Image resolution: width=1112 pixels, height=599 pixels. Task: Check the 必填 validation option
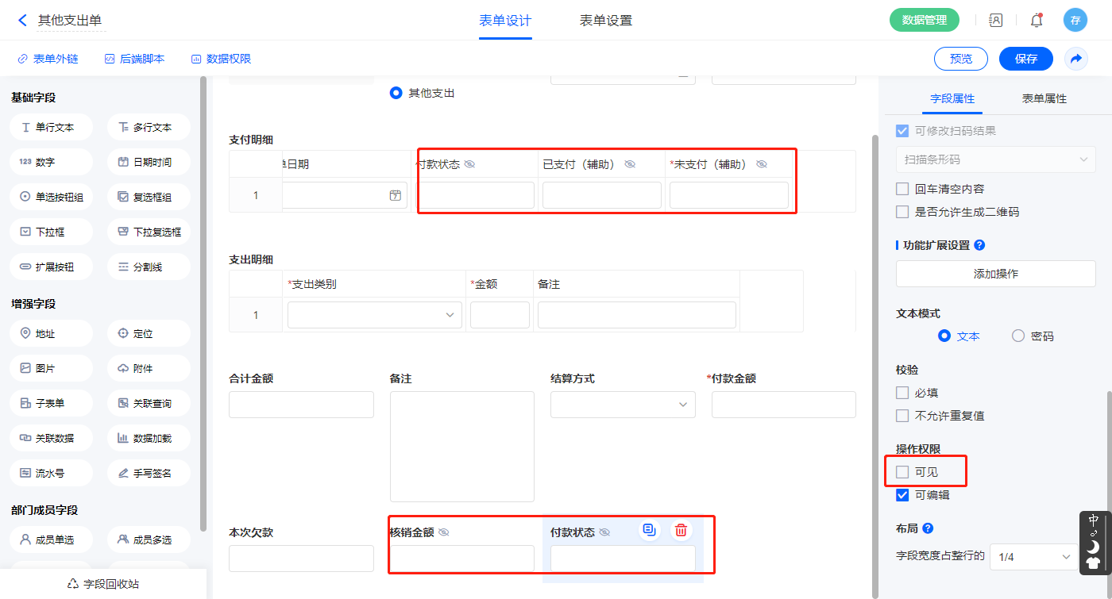point(902,393)
